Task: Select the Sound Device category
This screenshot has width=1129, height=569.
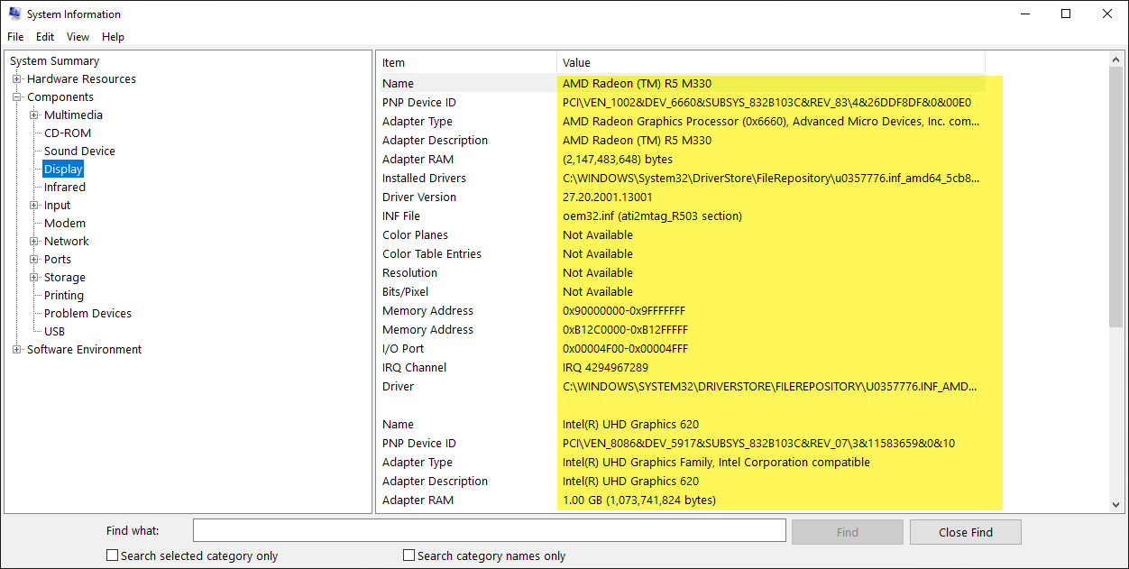Action: pyautogui.click(x=79, y=151)
